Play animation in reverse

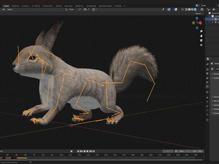tap(84, 151)
